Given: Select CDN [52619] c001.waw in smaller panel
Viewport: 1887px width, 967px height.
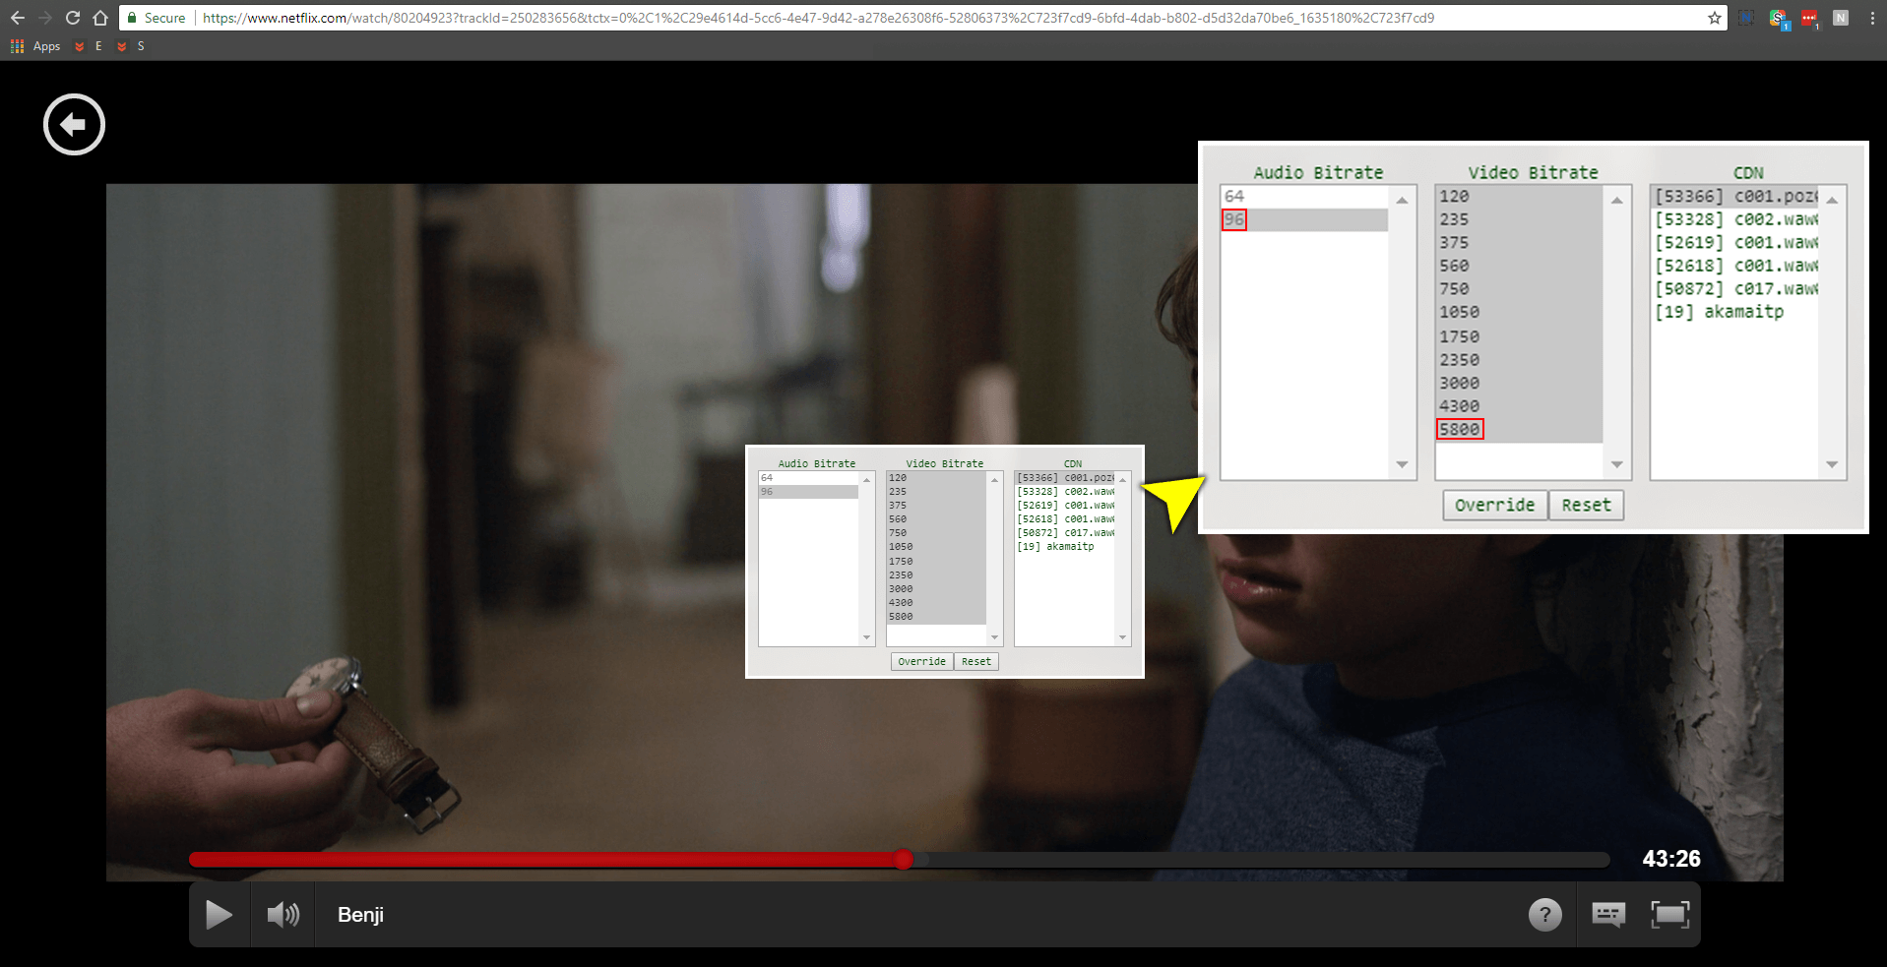Looking at the screenshot, I should click(x=1065, y=506).
